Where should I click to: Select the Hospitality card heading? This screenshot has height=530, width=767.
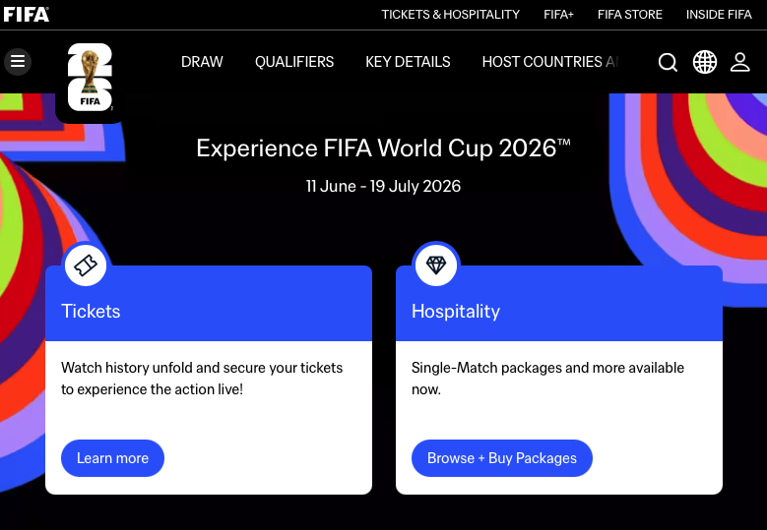(456, 312)
